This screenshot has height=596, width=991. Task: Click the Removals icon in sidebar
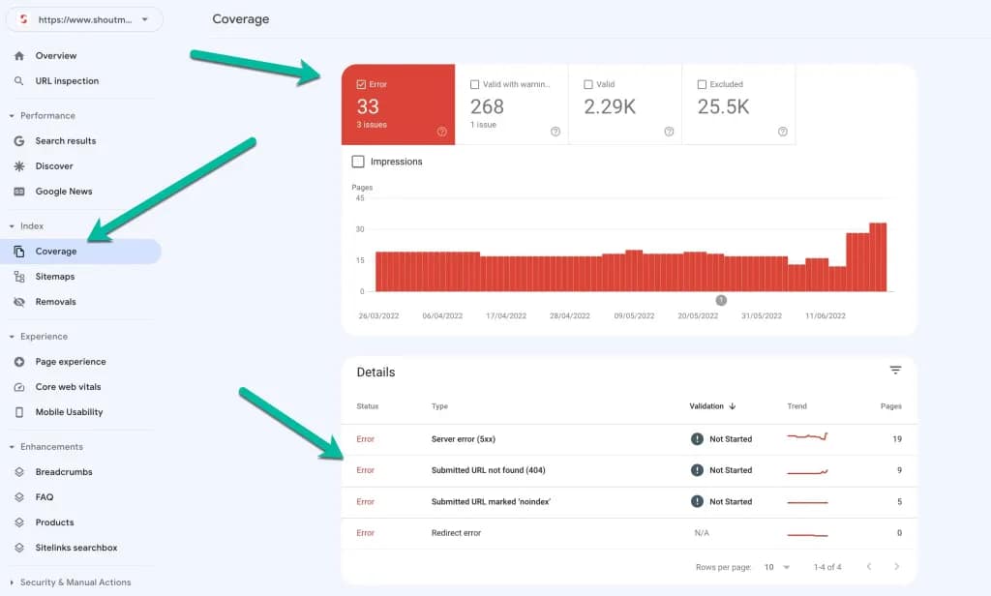(x=19, y=302)
